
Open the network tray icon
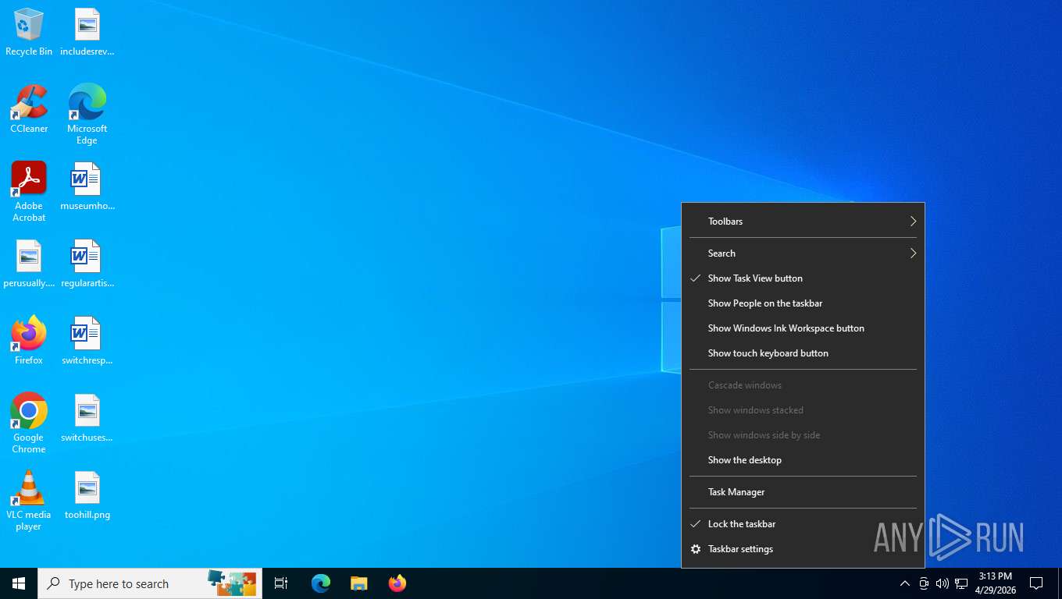[x=961, y=583]
